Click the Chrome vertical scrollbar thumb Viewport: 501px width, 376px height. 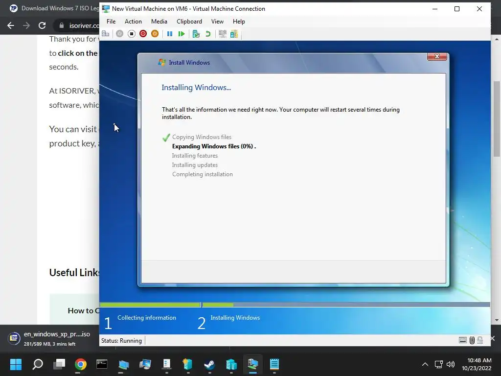497,119
